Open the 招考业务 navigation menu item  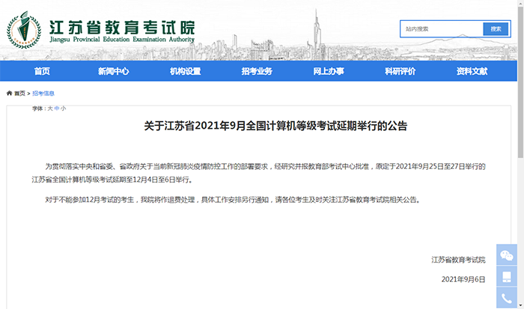coord(257,71)
